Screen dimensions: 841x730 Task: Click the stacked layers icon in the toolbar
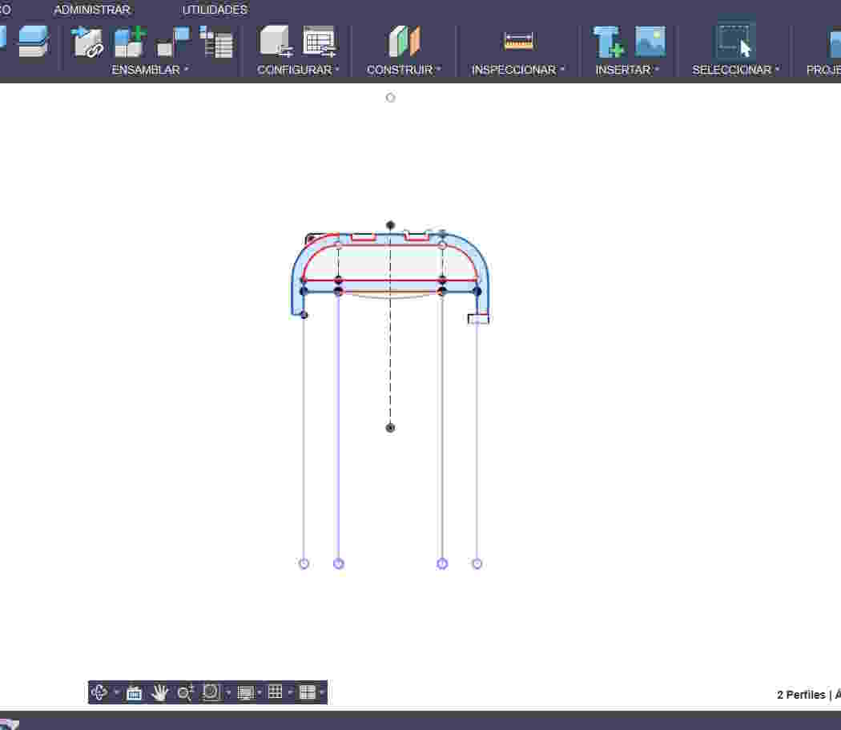click(34, 42)
